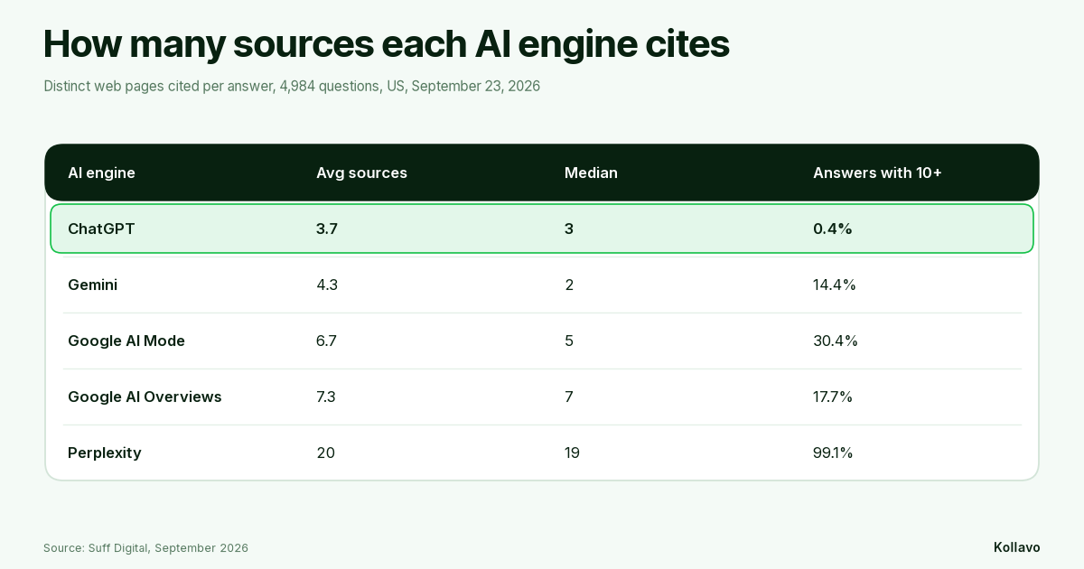Image resolution: width=1084 pixels, height=569 pixels.
Task: Click Google AI Overviews' median value 7
Action: (569, 396)
